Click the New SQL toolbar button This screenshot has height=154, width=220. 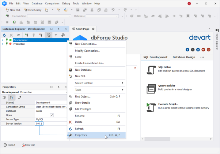tap(13, 10)
